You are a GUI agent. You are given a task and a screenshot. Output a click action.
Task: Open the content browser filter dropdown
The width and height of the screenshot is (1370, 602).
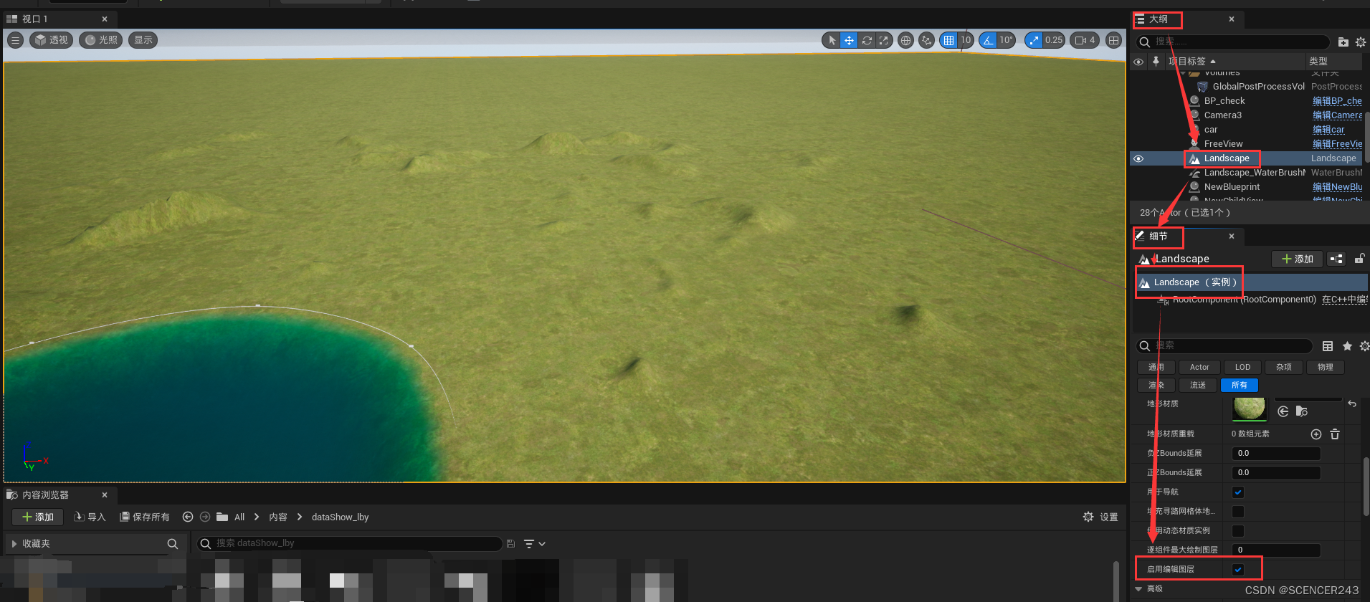534,544
